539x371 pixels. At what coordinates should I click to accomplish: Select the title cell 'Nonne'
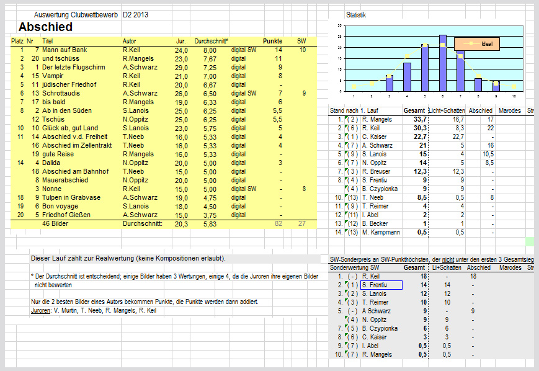click(51, 189)
